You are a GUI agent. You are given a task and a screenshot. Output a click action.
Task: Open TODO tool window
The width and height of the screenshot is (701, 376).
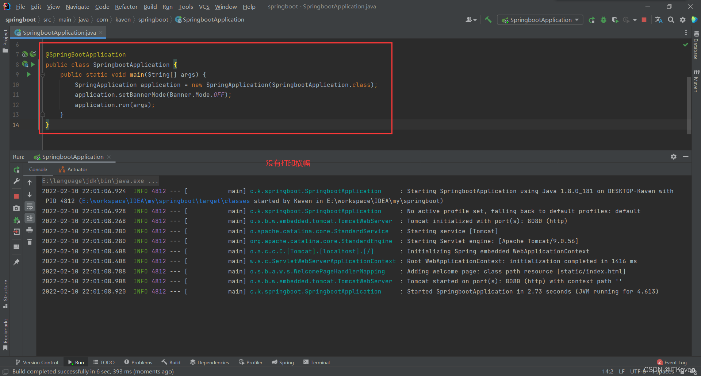104,362
